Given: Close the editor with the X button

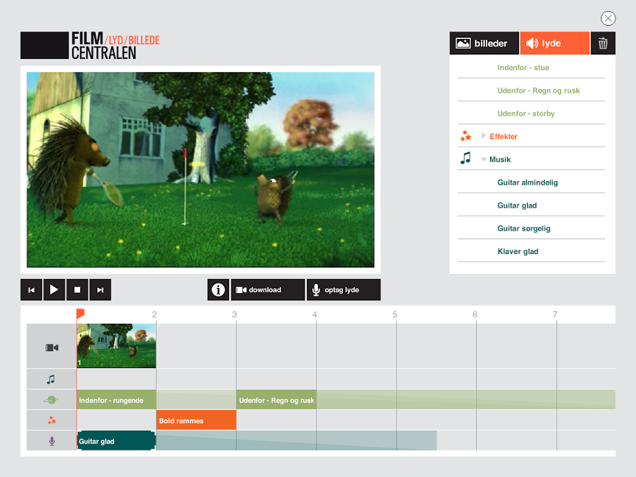Looking at the screenshot, I should tap(608, 18).
